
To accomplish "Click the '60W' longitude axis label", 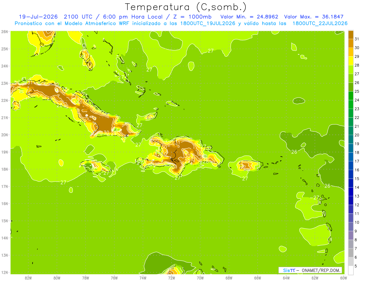I will coord(343,278).
